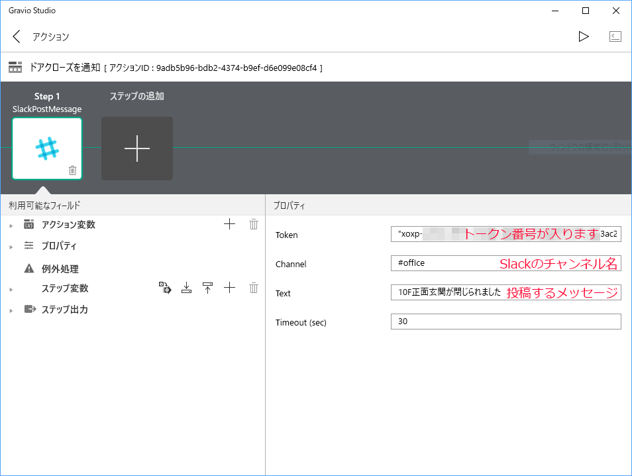Click the ステップ変数 label
Viewport: 632px width, 476px height.
tap(65, 288)
